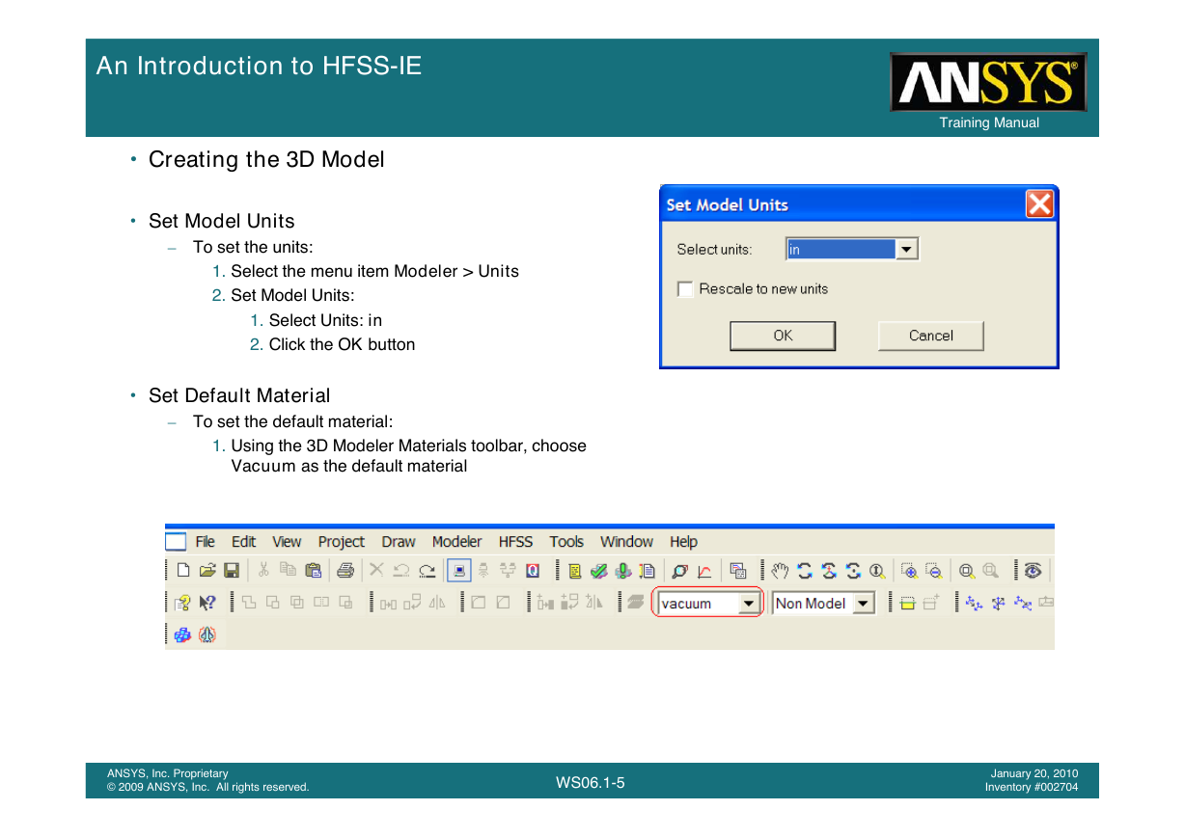Click the Delete X icon
The height and width of the screenshot is (837, 1185).
point(377,571)
